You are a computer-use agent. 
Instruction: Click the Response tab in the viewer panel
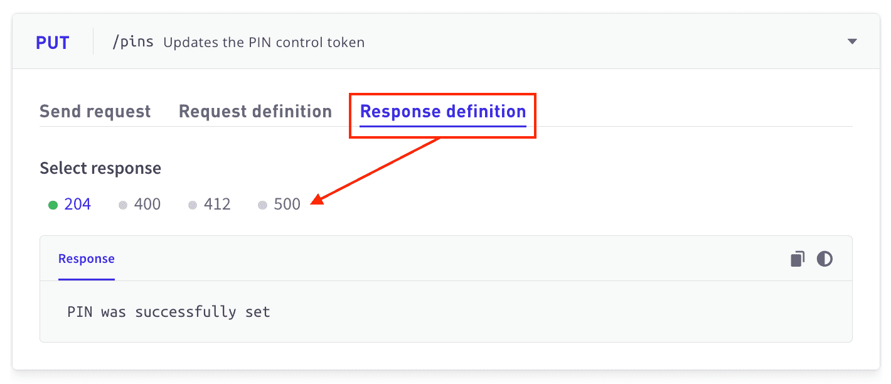pos(86,259)
